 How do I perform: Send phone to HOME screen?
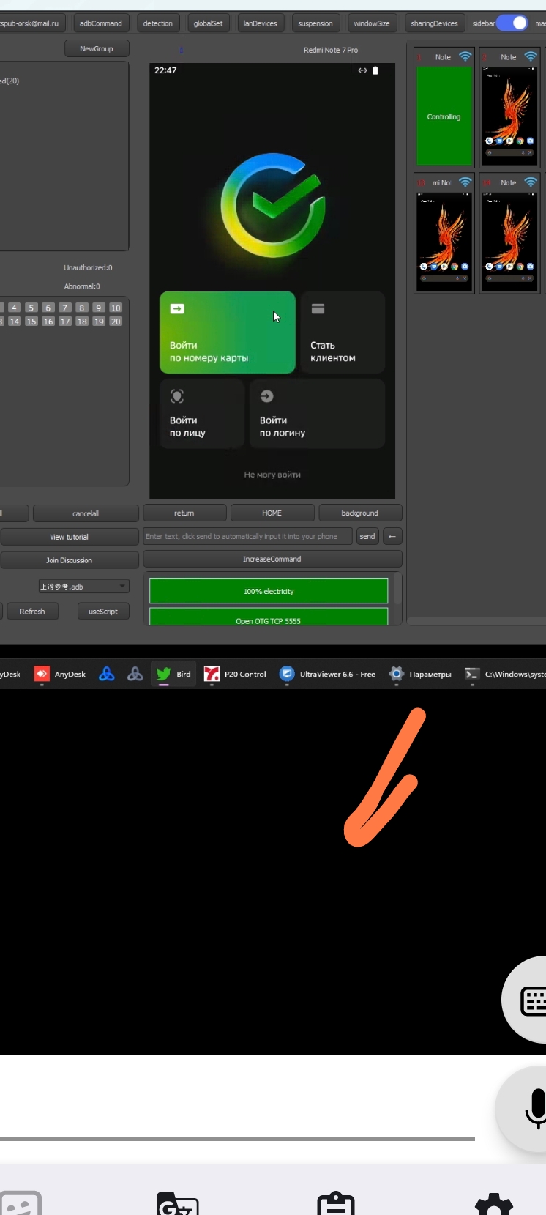(272, 513)
